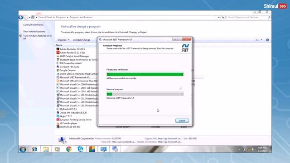Select MyPublicWiFi 5.1 entry
Image resolution: width=290 pixels, height=163 pixels.
click(x=68, y=109)
